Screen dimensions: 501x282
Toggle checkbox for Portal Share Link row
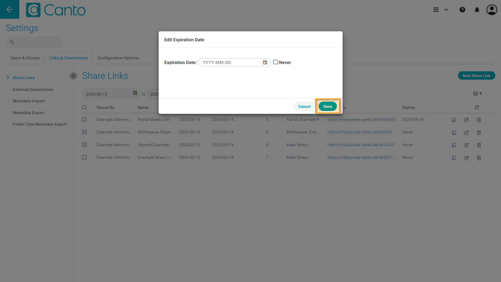pos(84,119)
